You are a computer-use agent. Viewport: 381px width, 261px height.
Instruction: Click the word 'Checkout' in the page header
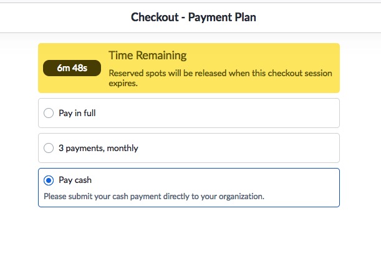(x=155, y=17)
